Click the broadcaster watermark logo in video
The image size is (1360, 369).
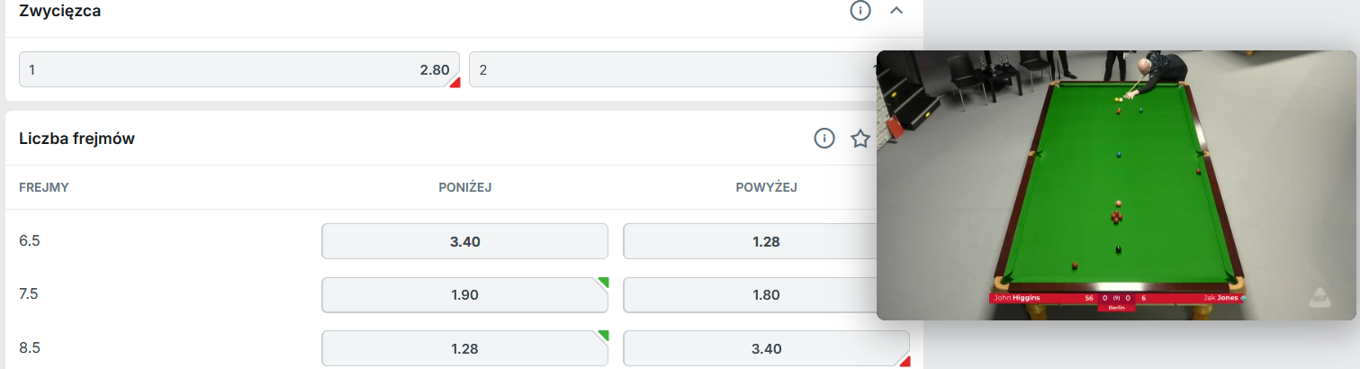(1318, 297)
